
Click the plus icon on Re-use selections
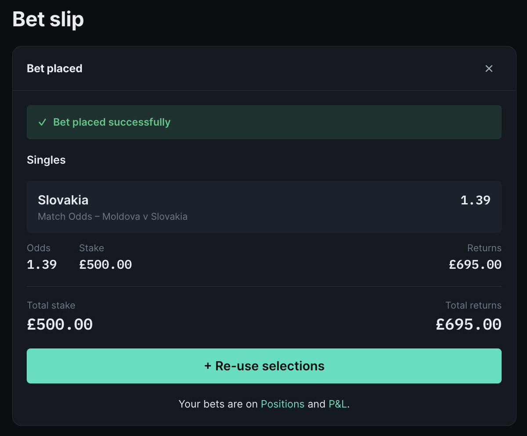point(208,366)
